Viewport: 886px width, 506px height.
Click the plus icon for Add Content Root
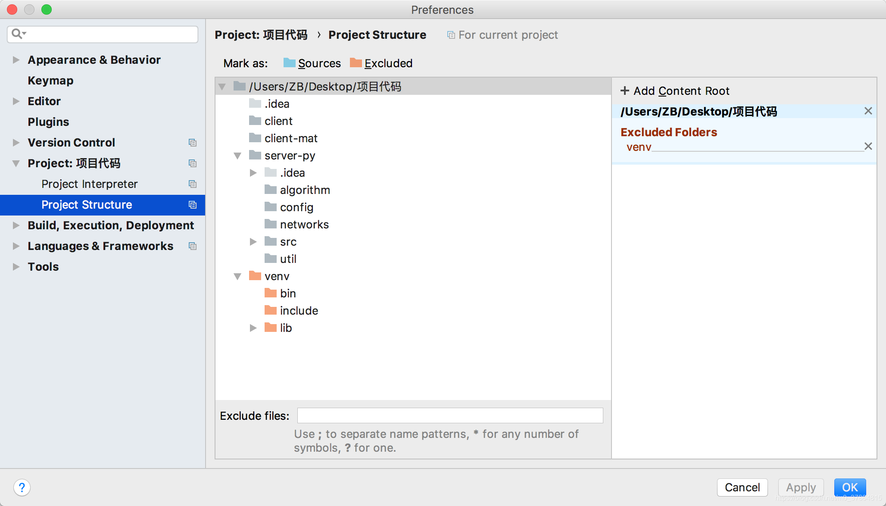tap(624, 91)
